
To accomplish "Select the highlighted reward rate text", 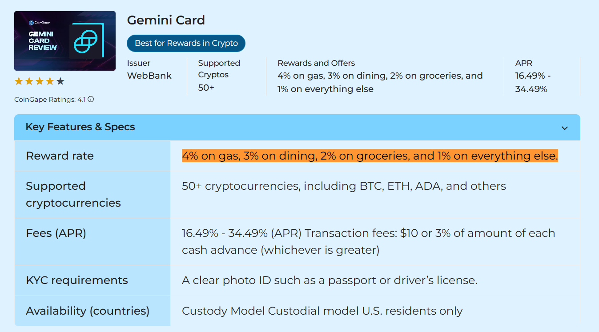I will click(x=370, y=156).
